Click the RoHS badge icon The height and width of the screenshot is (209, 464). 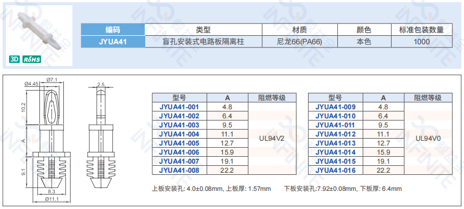coord(32,60)
